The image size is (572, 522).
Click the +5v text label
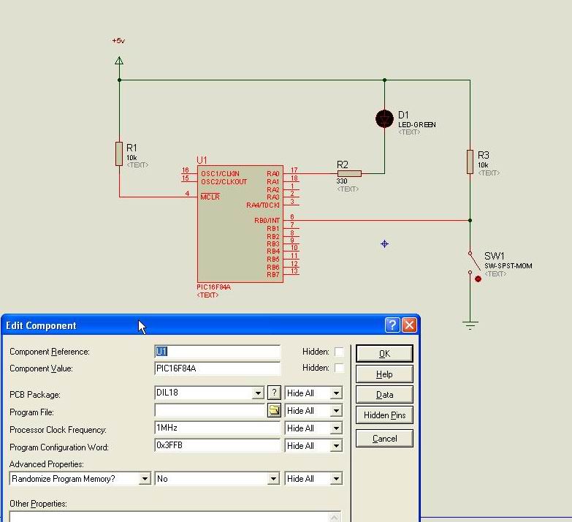point(118,41)
